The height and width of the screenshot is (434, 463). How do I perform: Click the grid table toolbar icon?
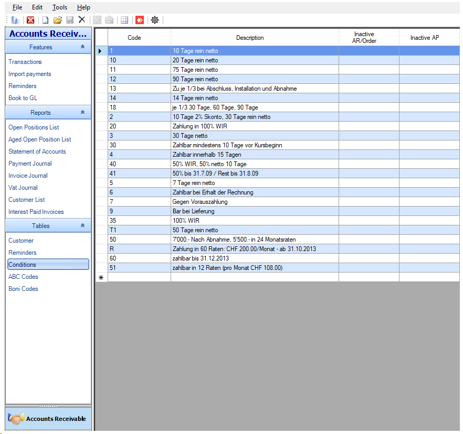pos(124,20)
